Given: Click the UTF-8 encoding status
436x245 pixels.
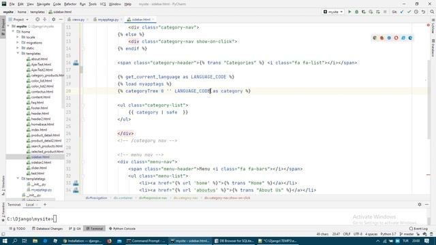Looking at the screenshot, I should point(358,234).
